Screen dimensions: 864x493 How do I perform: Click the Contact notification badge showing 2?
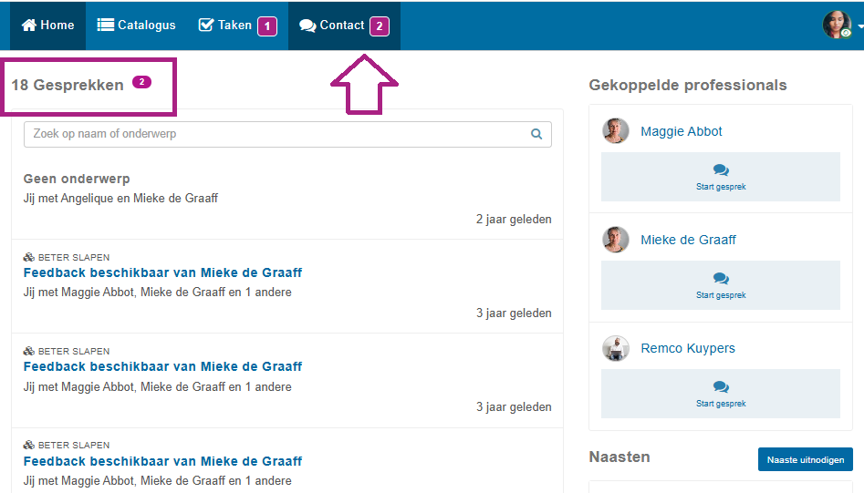[380, 26]
